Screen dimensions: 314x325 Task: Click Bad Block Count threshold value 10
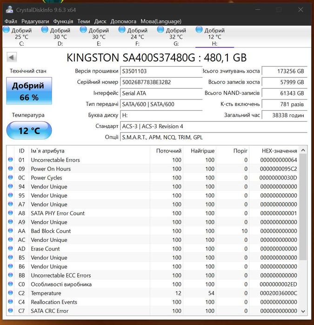click(244, 231)
